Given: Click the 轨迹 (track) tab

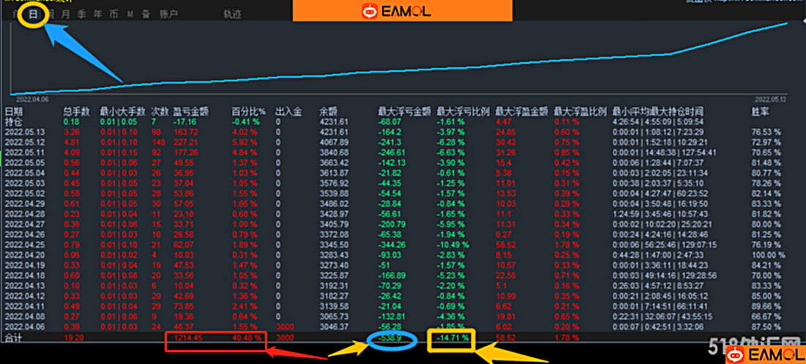Looking at the screenshot, I should pos(232,14).
